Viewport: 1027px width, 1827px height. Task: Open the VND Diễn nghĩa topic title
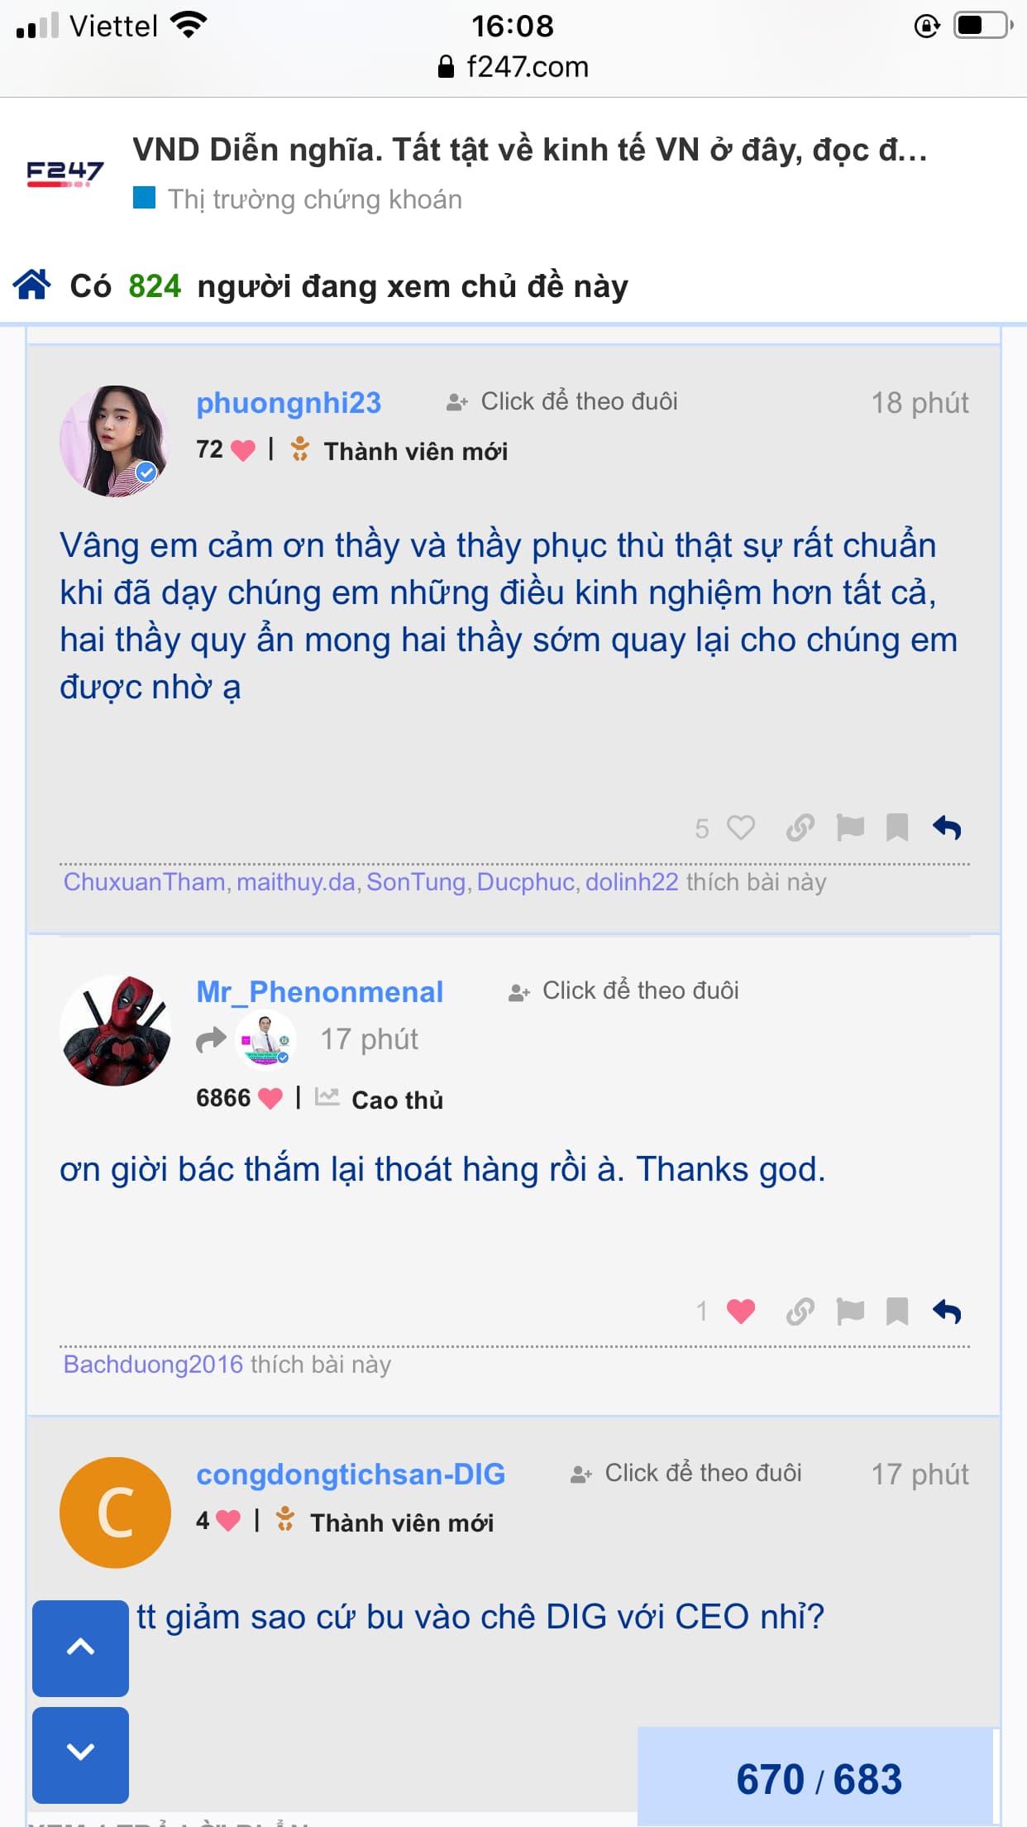tap(530, 150)
